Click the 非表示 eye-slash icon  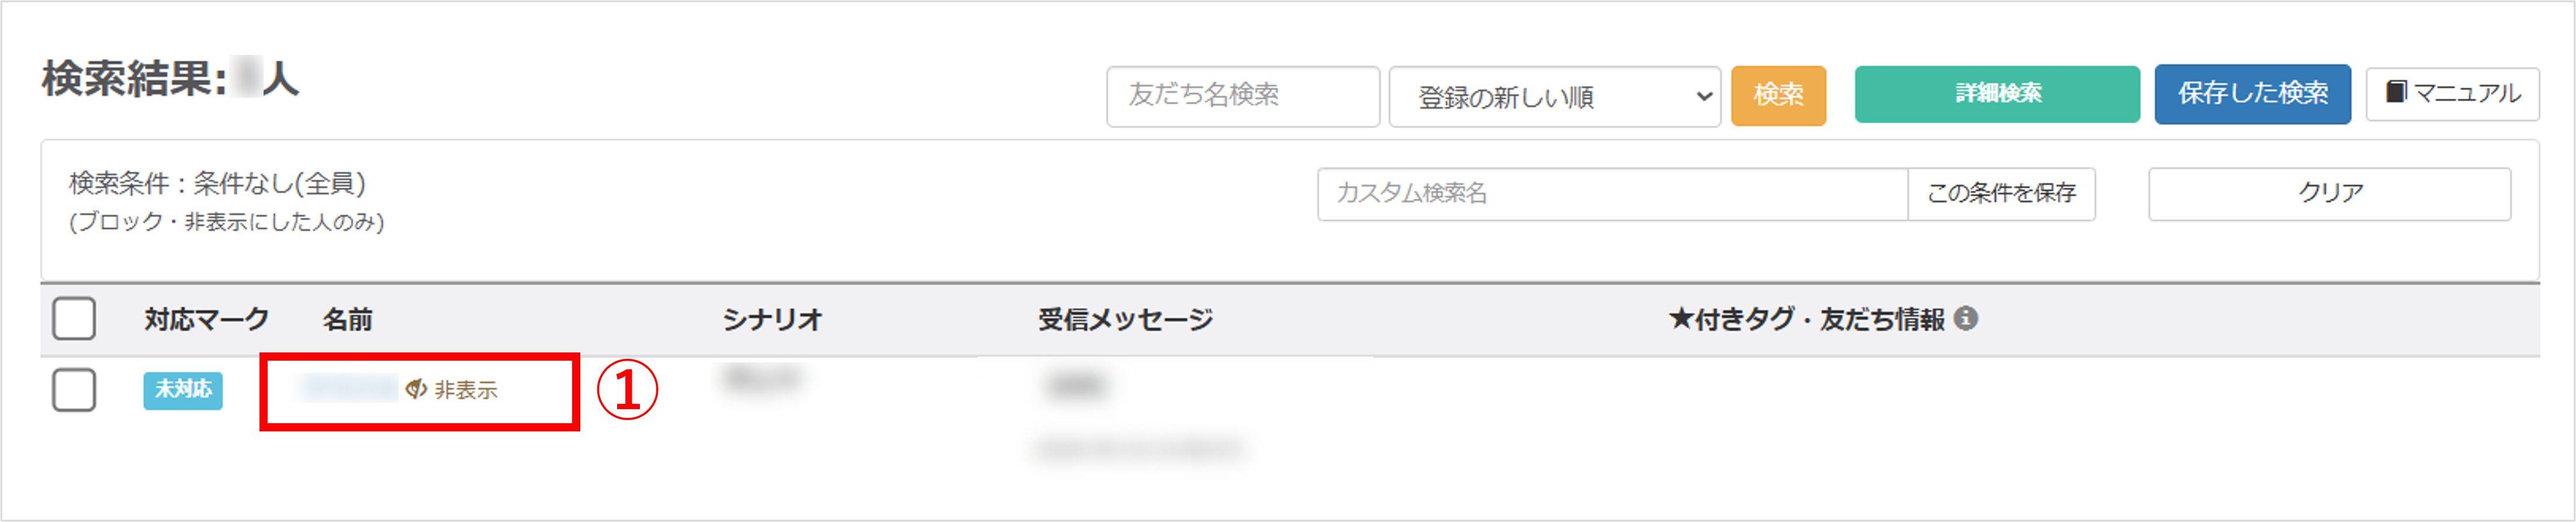(x=416, y=389)
